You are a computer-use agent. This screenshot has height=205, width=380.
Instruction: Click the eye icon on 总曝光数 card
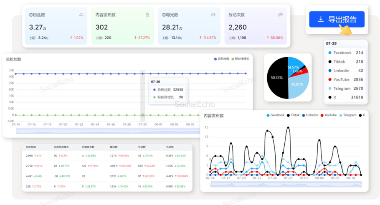click(213, 15)
